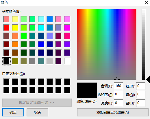Select the pure red basic color swatch
150x119 pixels.
pyautogui.click(x=6, y=28)
